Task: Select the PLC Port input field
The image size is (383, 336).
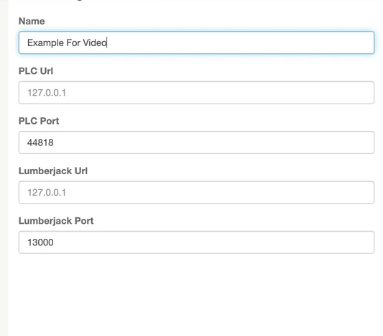Action: [196, 142]
